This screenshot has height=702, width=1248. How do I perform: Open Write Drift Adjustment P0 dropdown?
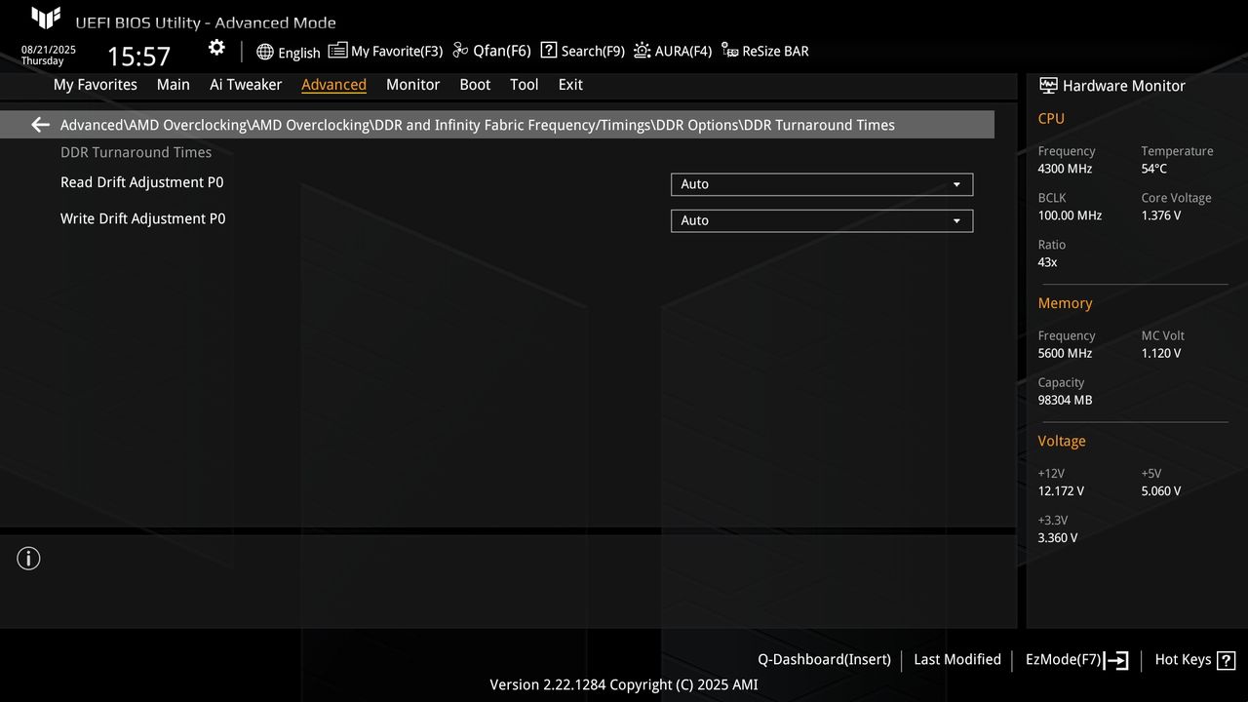tap(821, 220)
